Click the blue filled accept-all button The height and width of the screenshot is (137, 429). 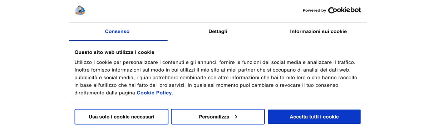(314, 117)
